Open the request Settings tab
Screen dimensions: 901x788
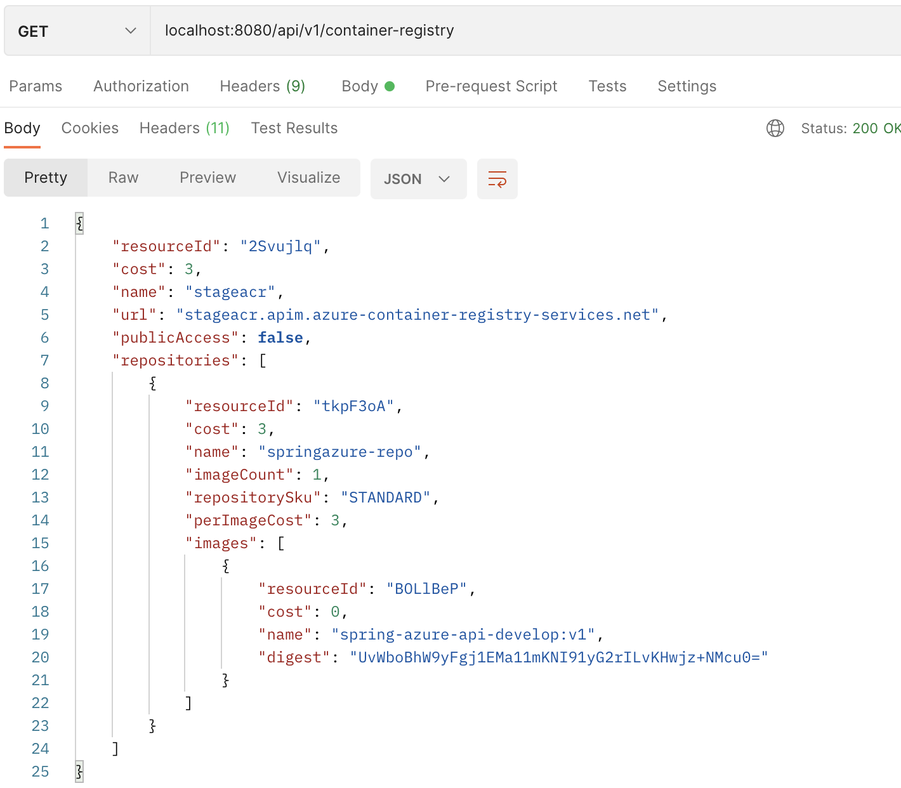687,86
